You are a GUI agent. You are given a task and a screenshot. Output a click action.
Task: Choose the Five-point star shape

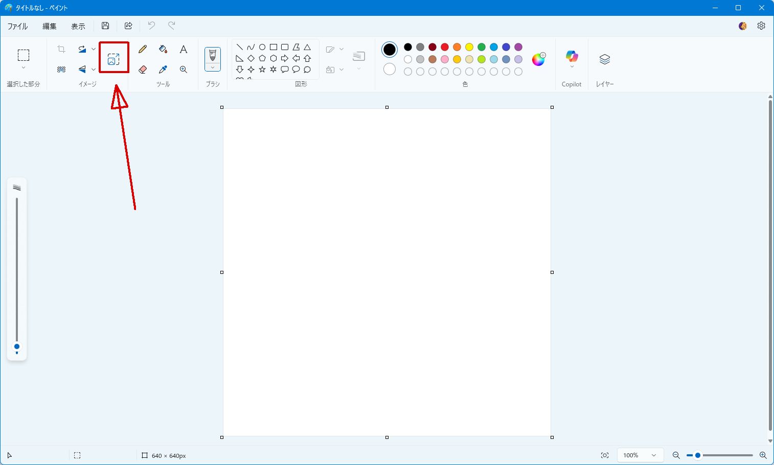pos(262,69)
